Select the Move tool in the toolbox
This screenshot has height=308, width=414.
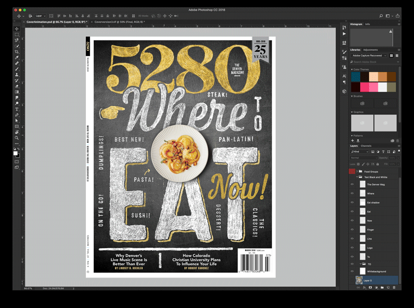pyautogui.click(x=17, y=29)
